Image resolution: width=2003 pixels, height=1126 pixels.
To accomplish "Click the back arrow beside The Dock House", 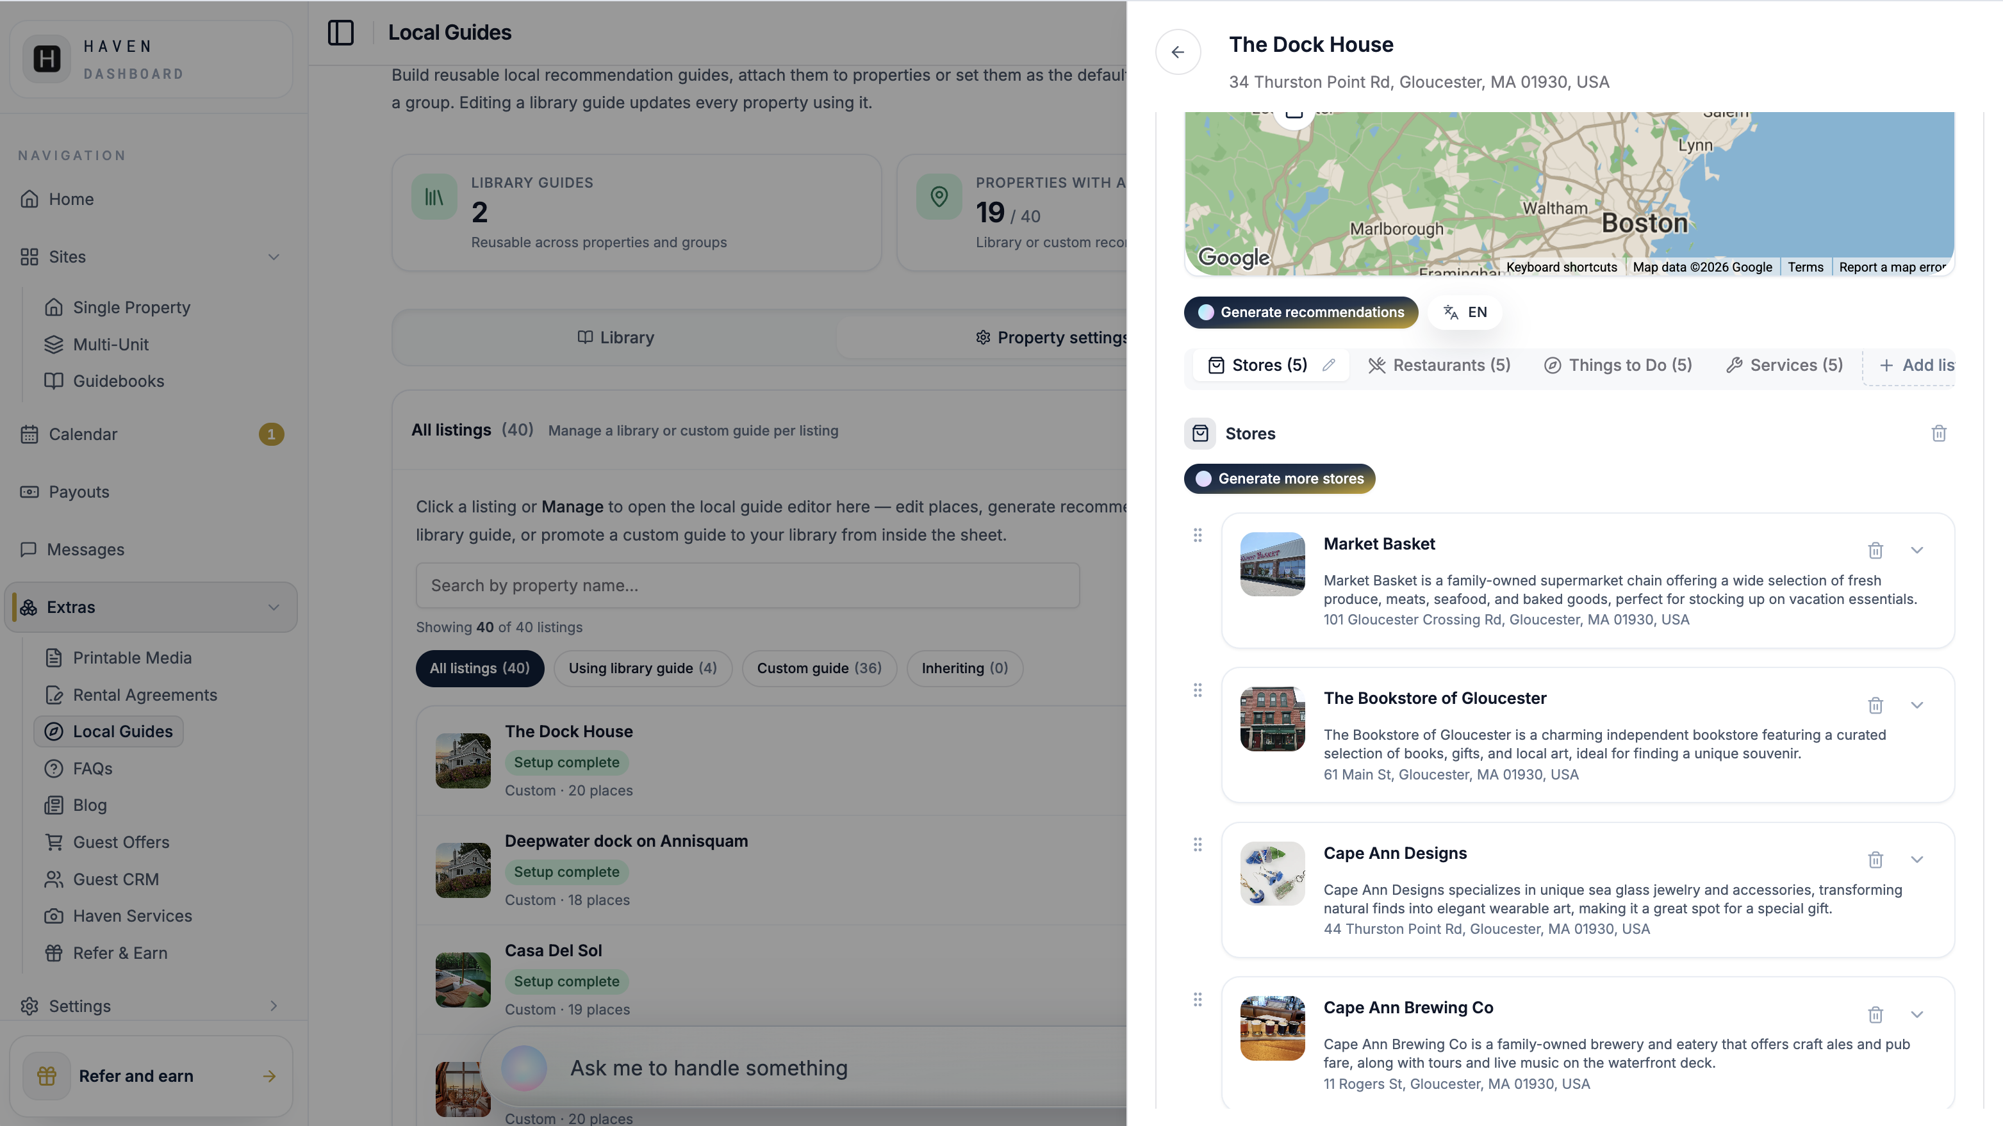I will [x=1177, y=52].
